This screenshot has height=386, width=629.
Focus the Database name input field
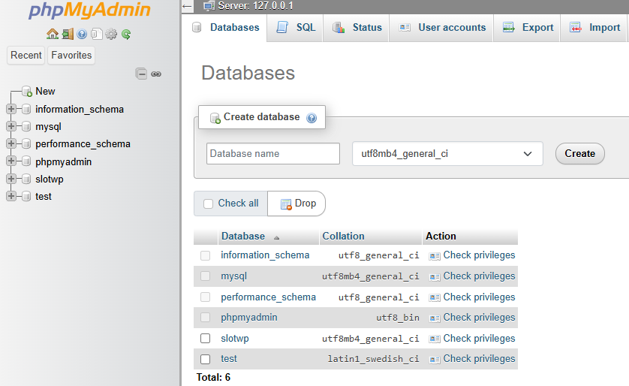click(273, 154)
